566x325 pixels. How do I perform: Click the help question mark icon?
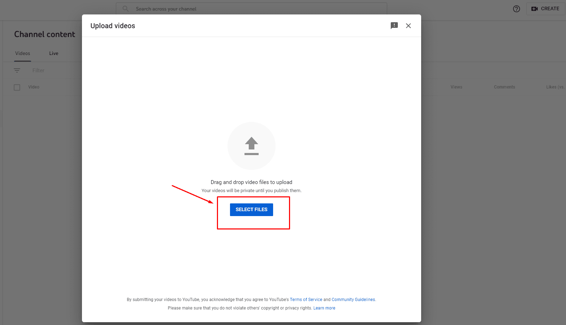click(x=517, y=9)
